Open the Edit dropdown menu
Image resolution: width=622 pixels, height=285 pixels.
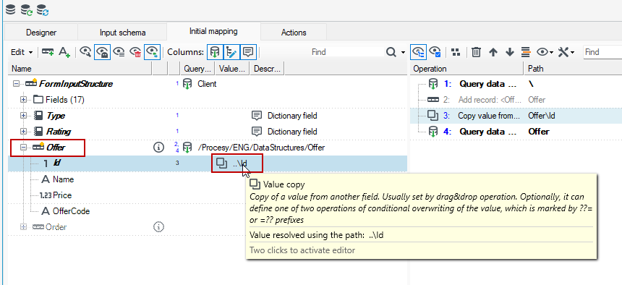22,52
